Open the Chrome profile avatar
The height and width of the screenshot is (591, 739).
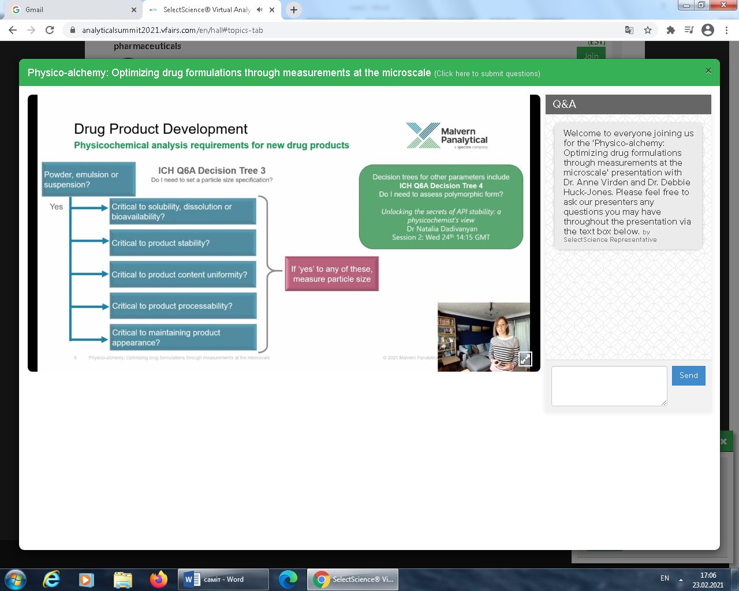click(x=708, y=30)
